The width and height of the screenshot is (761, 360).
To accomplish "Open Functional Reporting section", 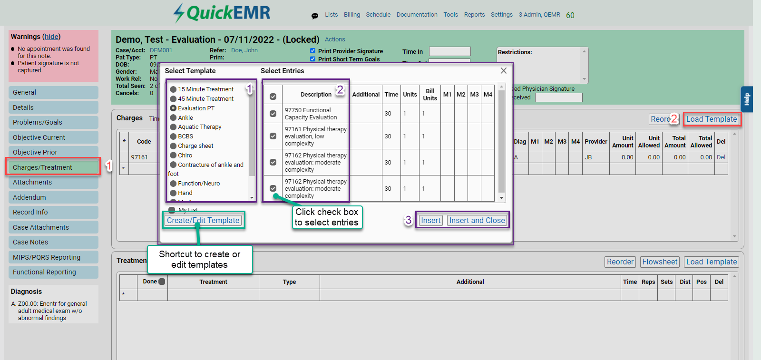I will [53, 272].
